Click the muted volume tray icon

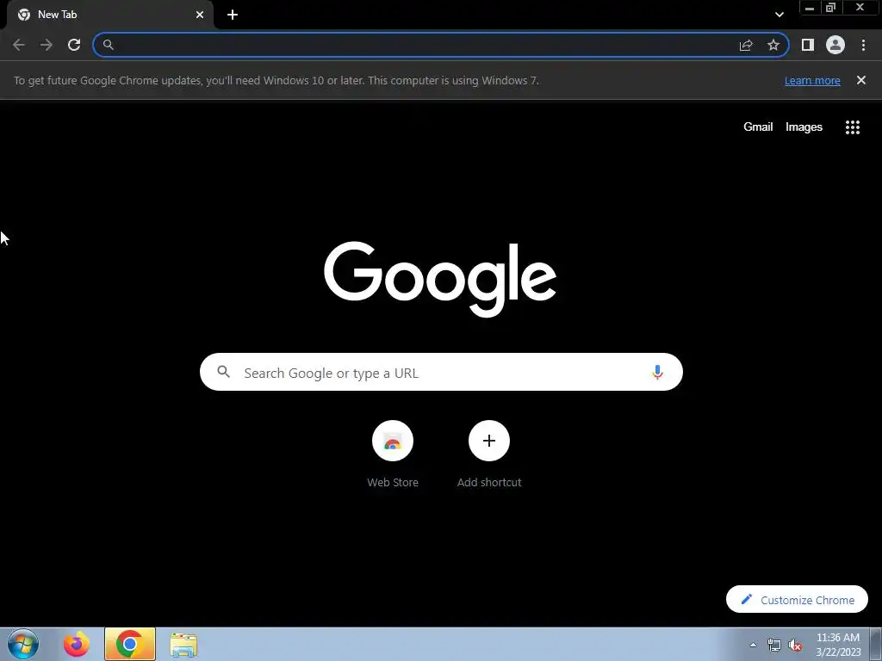pyautogui.click(x=795, y=646)
